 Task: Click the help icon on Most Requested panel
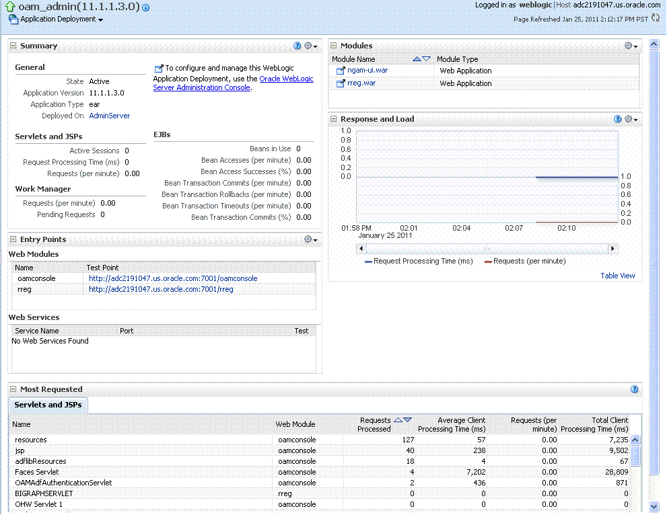pyautogui.click(x=633, y=389)
